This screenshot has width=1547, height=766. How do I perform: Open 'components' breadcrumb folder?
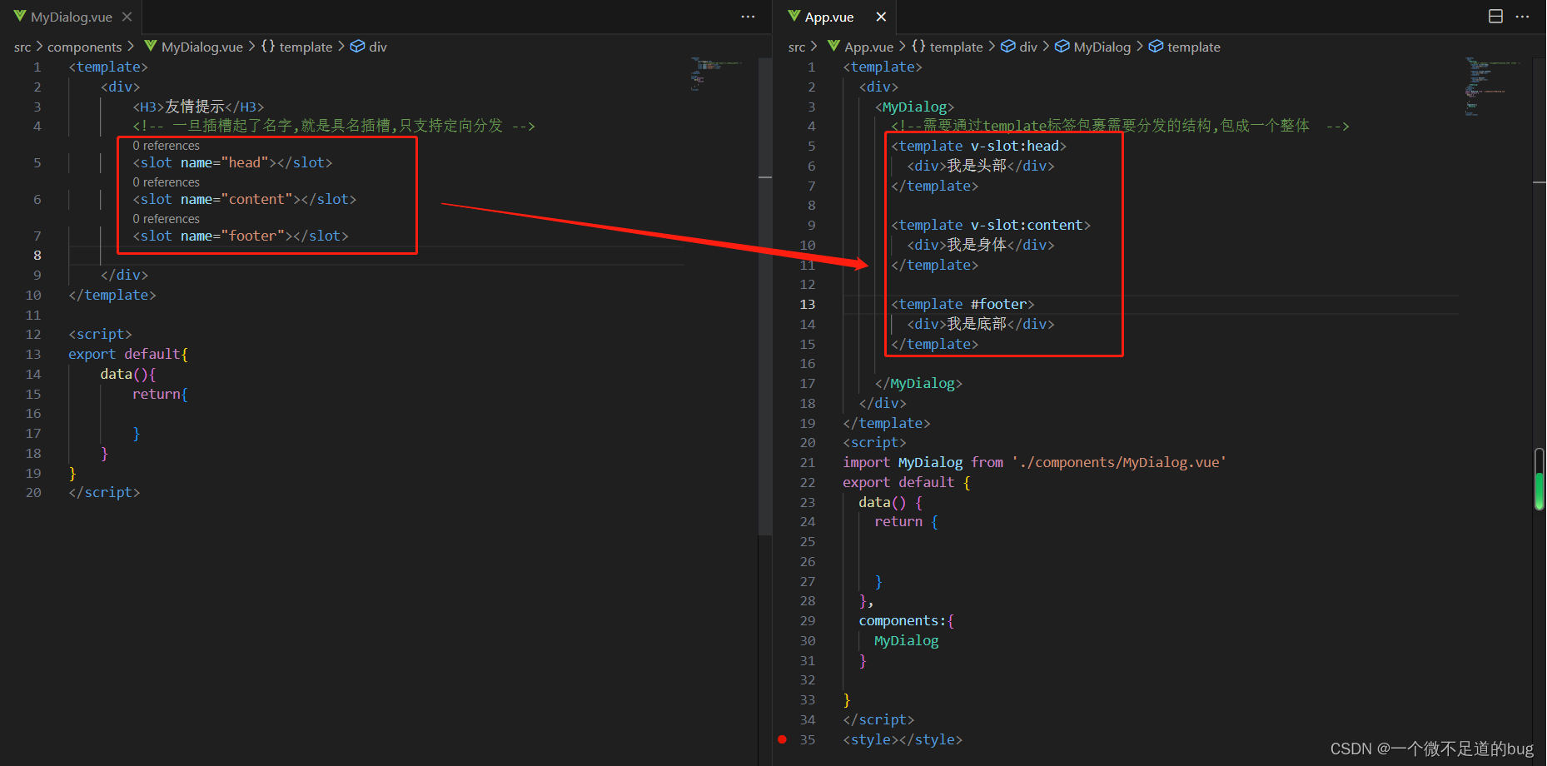[x=85, y=47]
